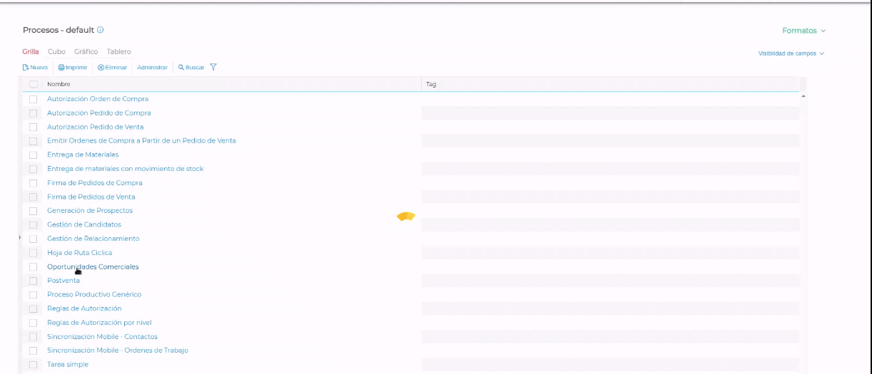Switch to the Cubo view tab

(56, 52)
